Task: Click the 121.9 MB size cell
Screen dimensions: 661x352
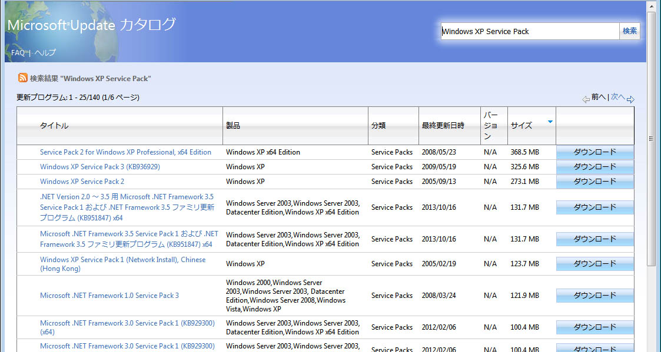Action: coord(525,296)
